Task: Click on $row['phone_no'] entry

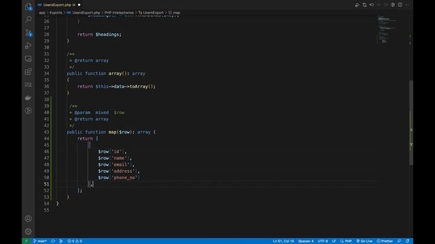Action: coord(119,178)
